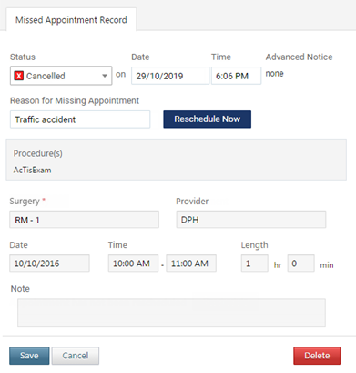Click the appointment Date field 10/10/2016
Screen dimensions: 356x373
(49, 264)
